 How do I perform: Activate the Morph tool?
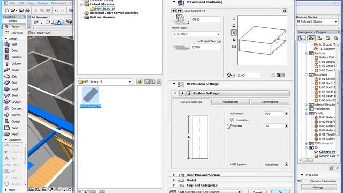pos(14,115)
